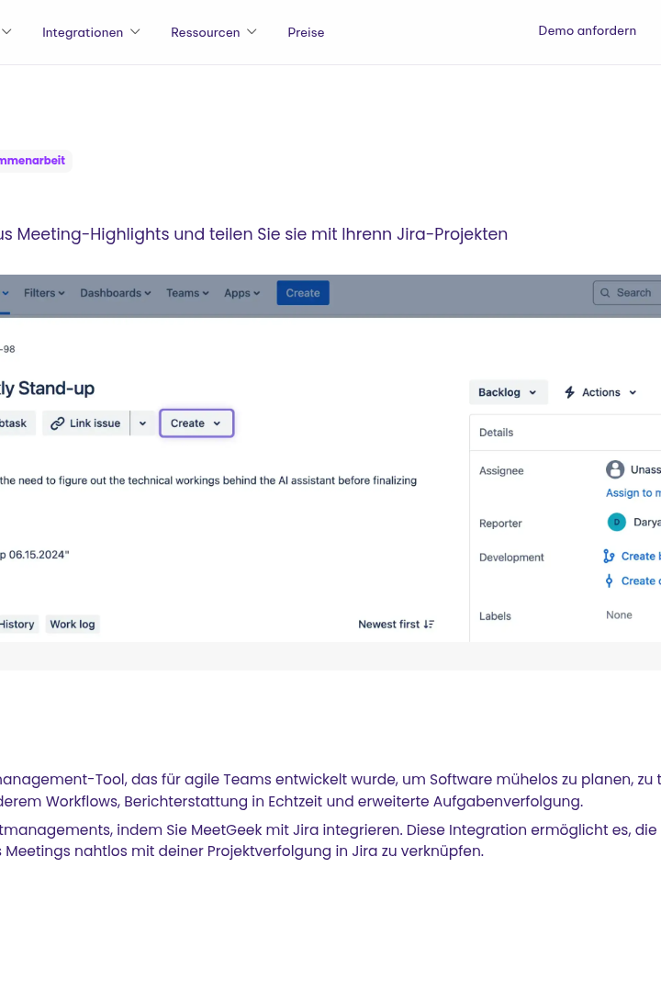Switch to the Work log tab
The width and height of the screenshot is (661, 992).
(x=73, y=625)
